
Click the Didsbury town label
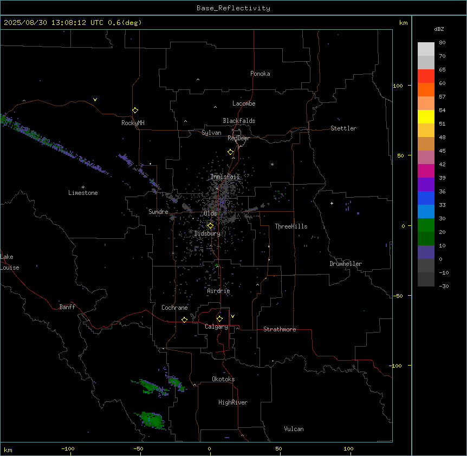207,233
